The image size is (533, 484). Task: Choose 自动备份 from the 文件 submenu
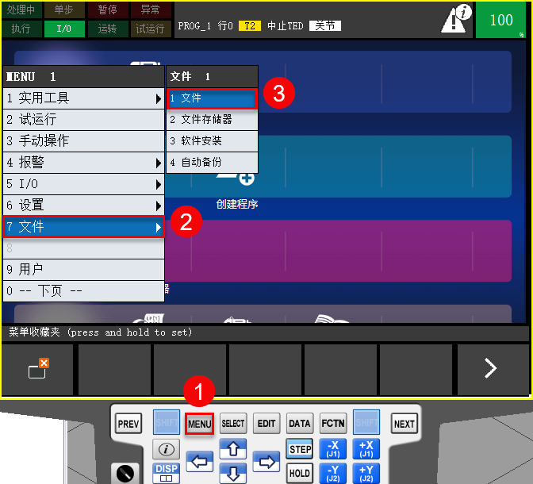click(211, 163)
